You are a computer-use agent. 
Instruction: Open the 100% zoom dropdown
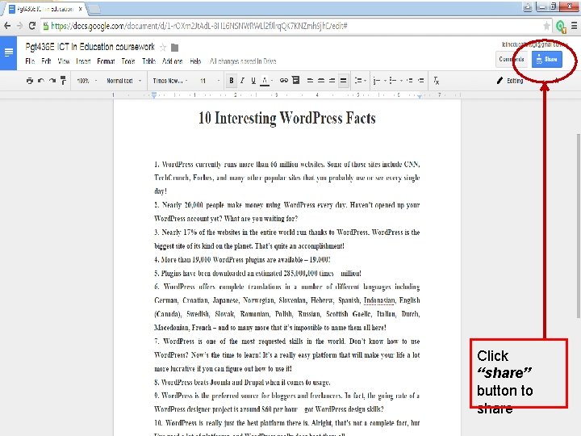pos(86,81)
